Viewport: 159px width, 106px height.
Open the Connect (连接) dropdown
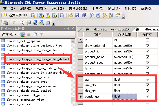9,35
